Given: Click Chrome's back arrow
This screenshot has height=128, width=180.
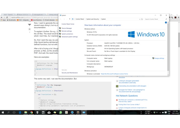Looking at the screenshot, I should [x=2, y=17].
